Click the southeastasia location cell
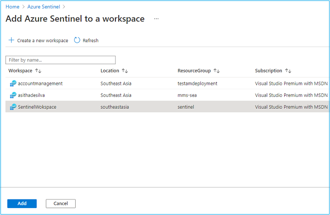Viewport: 330px width, 215px height. 115,107
